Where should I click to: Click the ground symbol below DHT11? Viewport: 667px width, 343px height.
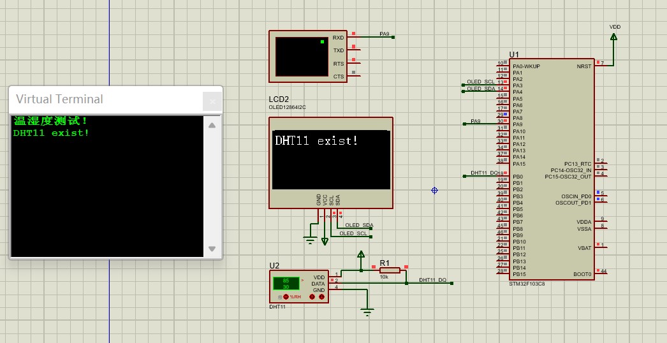pyautogui.click(x=367, y=312)
